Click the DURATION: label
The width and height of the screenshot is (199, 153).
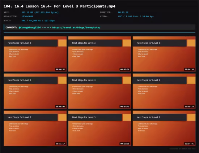[x=106, y=12]
